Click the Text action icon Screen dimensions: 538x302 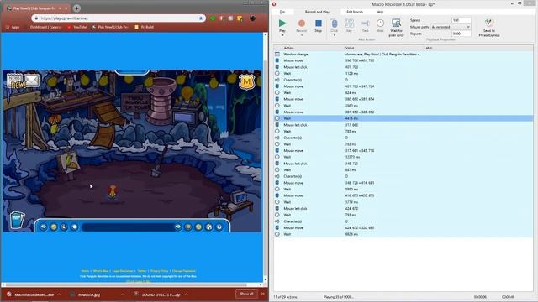365,23
